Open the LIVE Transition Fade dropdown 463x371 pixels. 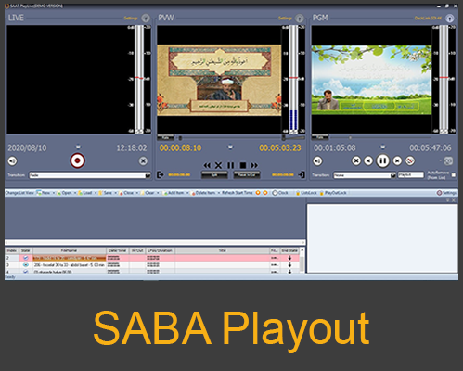point(90,175)
